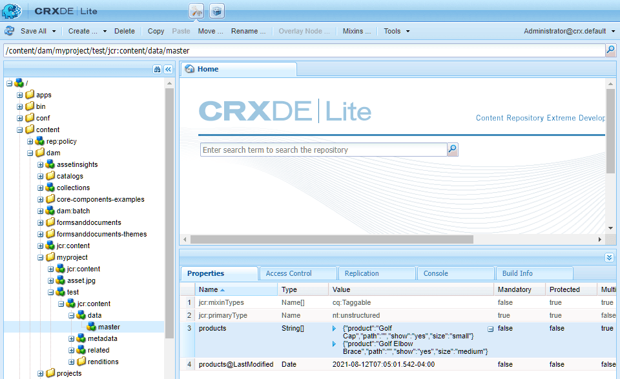
Task: Click the projects folder icon
Action: 50,373
